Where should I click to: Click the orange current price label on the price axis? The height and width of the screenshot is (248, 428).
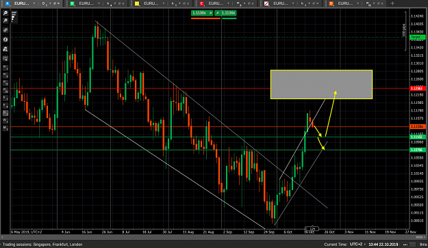pos(417,126)
